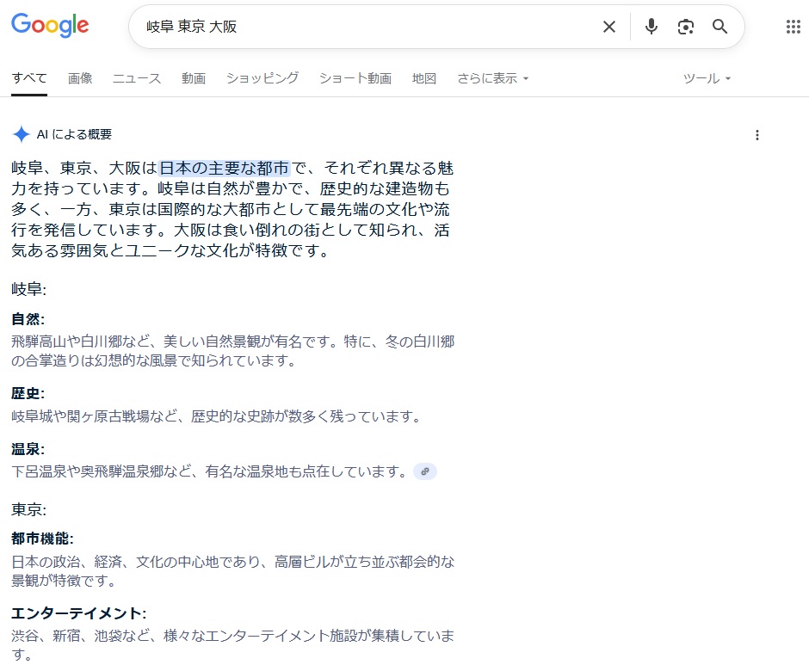Click the エンターテイメント: subheading
This screenshot has width=809, height=671.
(x=78, y=613)
